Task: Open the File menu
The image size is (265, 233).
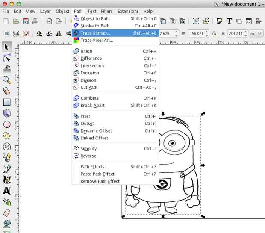Action: tap(6, 11)
